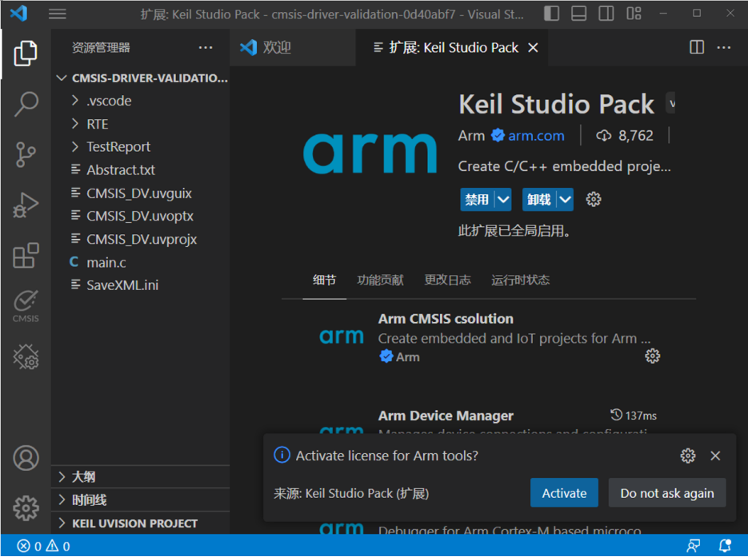This screenshot has width=748, height=557.
Task: Click the Do not ask again button
Action: [666, 493]
